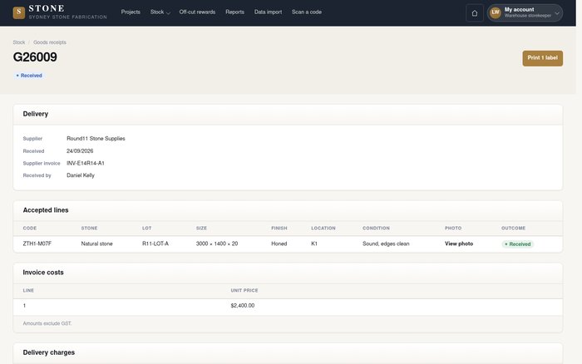Click the UNIT PRICE column header
The width and height of the screenshot is (582, 364).
tap(244, 291)
